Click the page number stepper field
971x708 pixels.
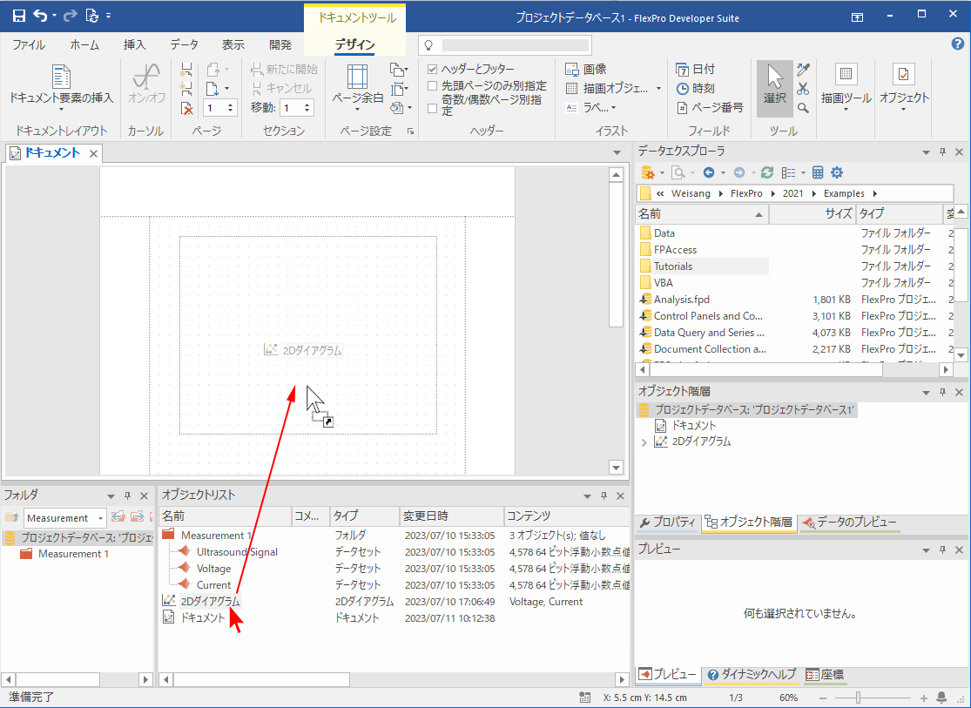point(219,108)
